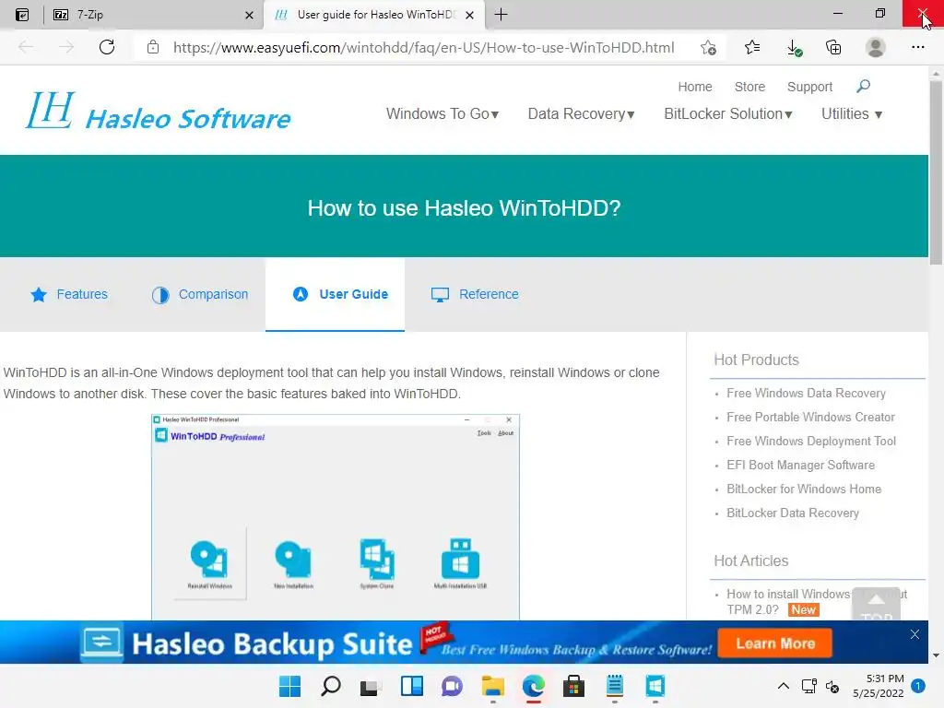Open the clock and date panel
The image size is (944, 708).
[x=879, y=686]
